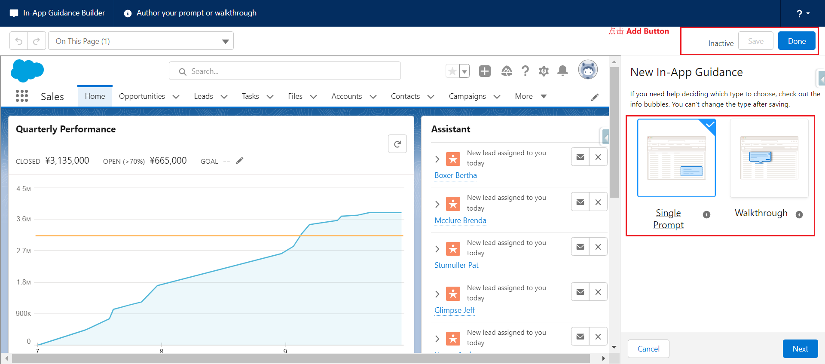Image resolution: width=825 pixels, height=364 pixels.
Task: Dismiss the Mcclure Brenda lead notification
Action: click(598, 202)
